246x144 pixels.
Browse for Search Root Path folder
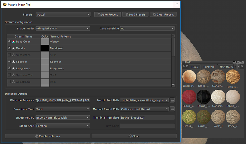point(172,100)
